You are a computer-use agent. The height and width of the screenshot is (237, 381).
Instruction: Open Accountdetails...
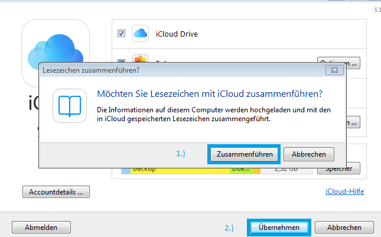pyautogui.click(x=56, y=191)
